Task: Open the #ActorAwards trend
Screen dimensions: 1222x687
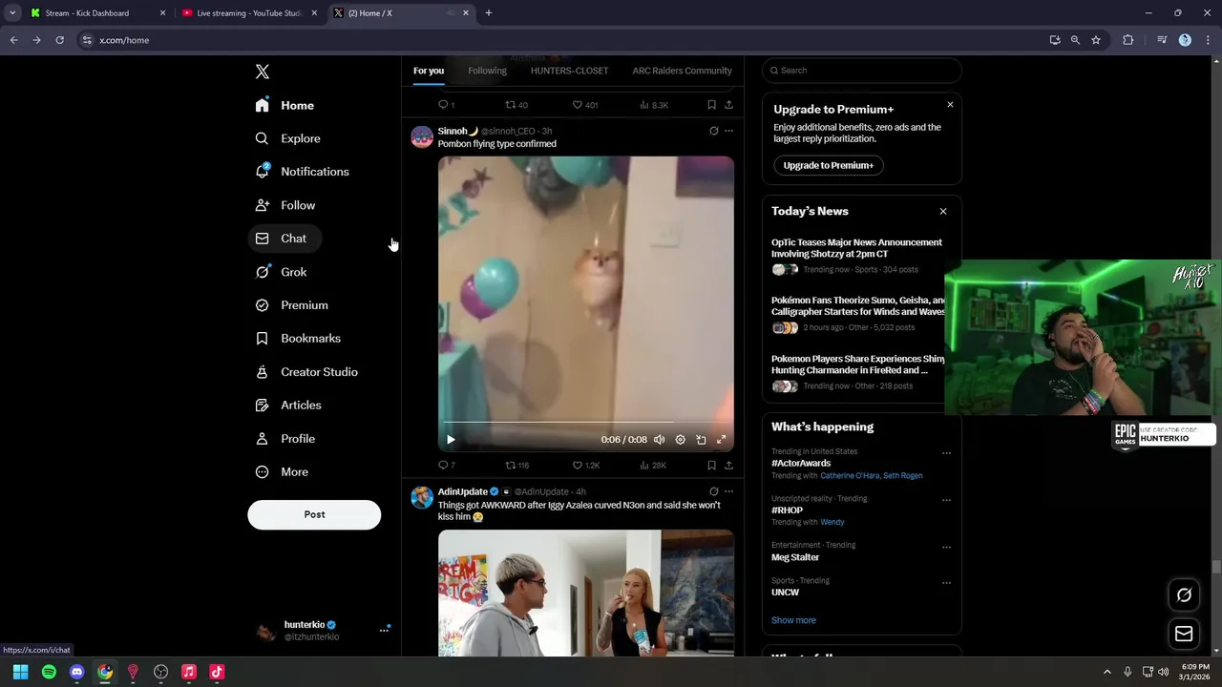Action: (x=801, y=463)
